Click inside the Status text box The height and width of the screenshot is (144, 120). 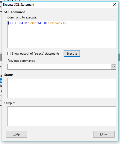point(62,88)
